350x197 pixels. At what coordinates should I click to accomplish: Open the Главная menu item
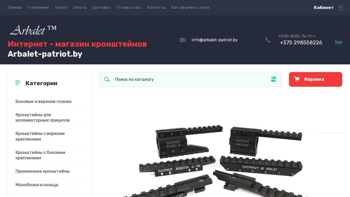[15, 7]
